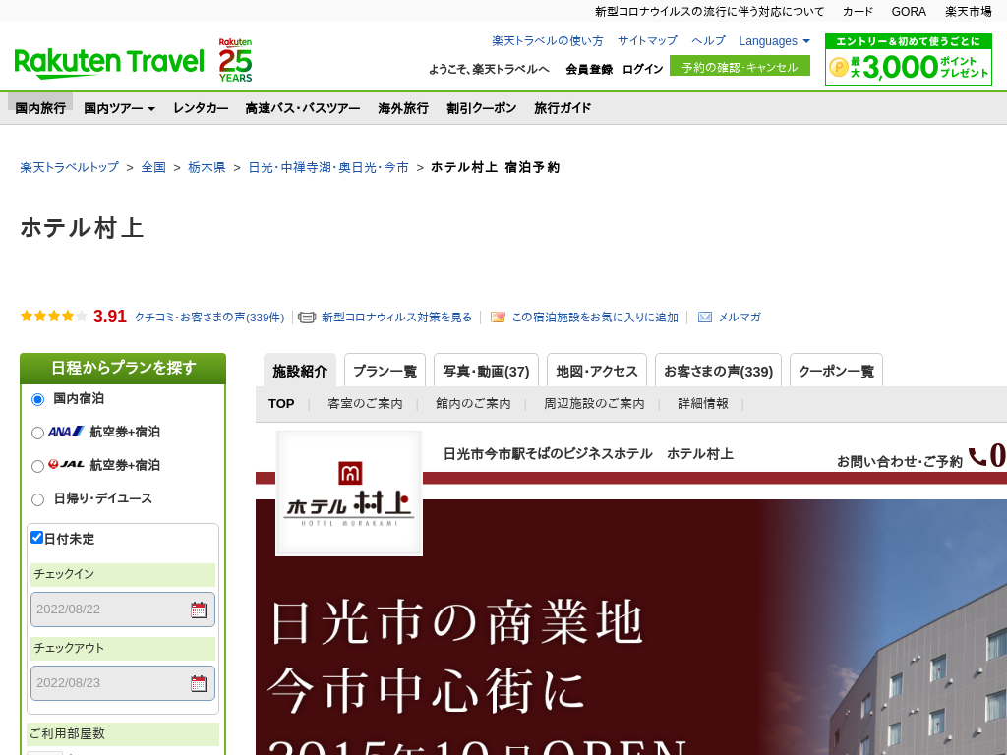The width and height of the screenshot is (1007, 755).
Task: Open the 楽天市場 link
Action: point(969,12)
